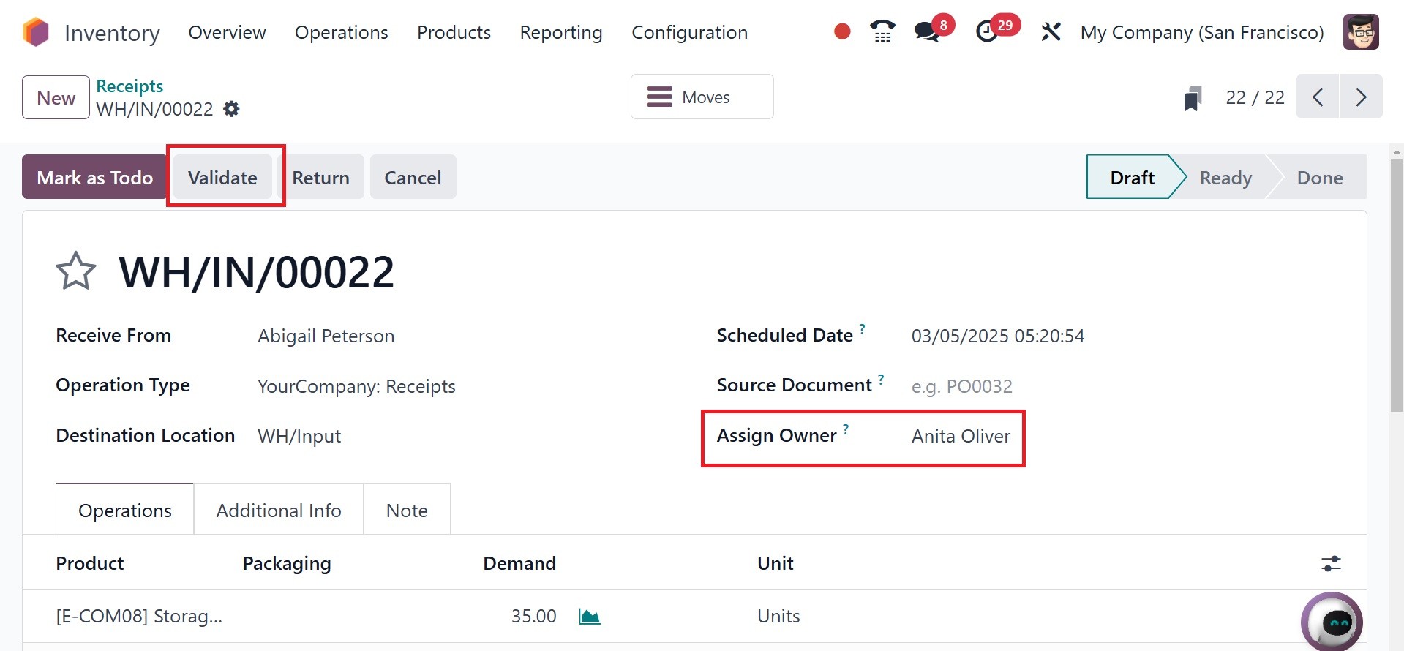
Task: Click the Return button
Action: (320, 177)
